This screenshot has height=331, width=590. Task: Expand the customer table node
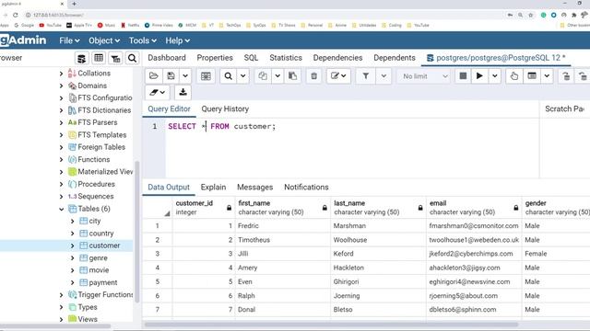[72, 245]
